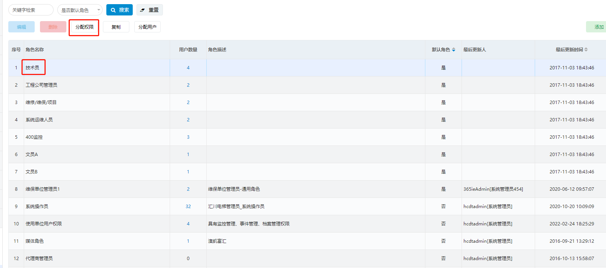Click the timestamp 2016-10-13 15:58:07
Viewport: 606px width, 268px height.
pyautogui.click(x=572, y=259)
